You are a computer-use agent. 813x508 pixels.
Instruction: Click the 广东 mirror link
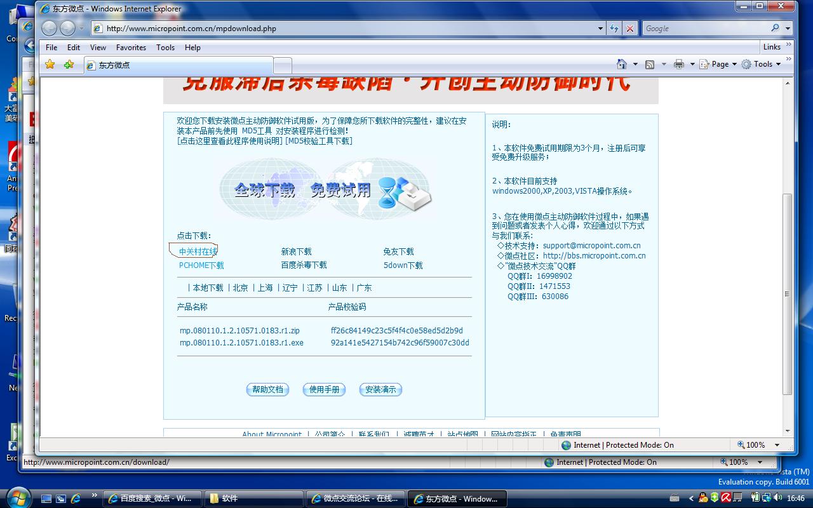365,288
